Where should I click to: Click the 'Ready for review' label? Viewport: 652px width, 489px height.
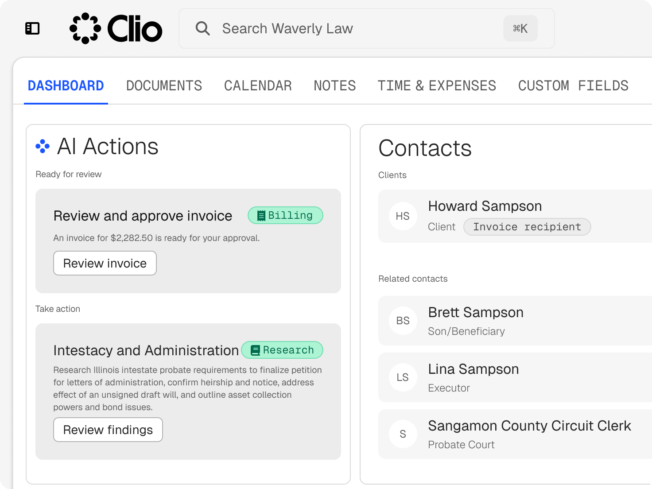(69, 174)
